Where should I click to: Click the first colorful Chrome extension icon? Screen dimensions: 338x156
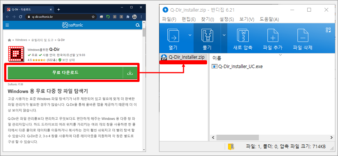coord(102,16)
